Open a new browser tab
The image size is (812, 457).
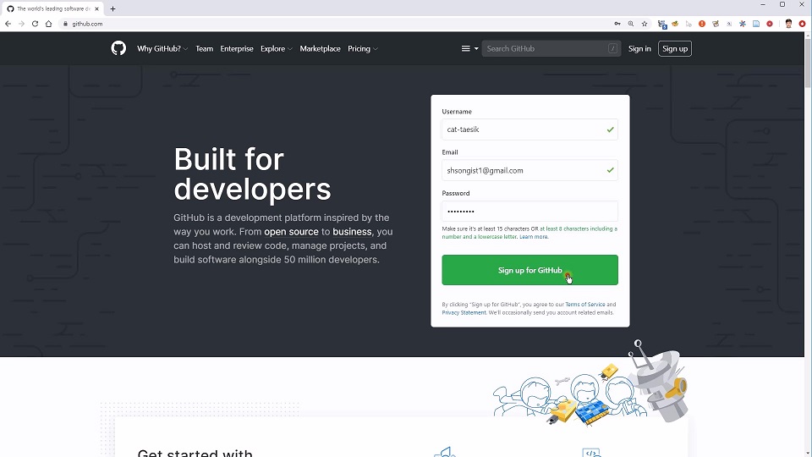113,8
